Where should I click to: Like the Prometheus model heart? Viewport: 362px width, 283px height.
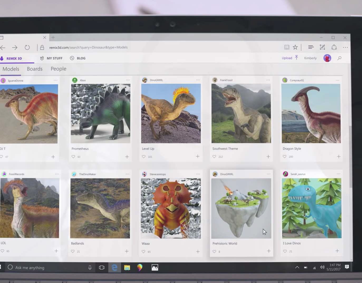point(73,157)
